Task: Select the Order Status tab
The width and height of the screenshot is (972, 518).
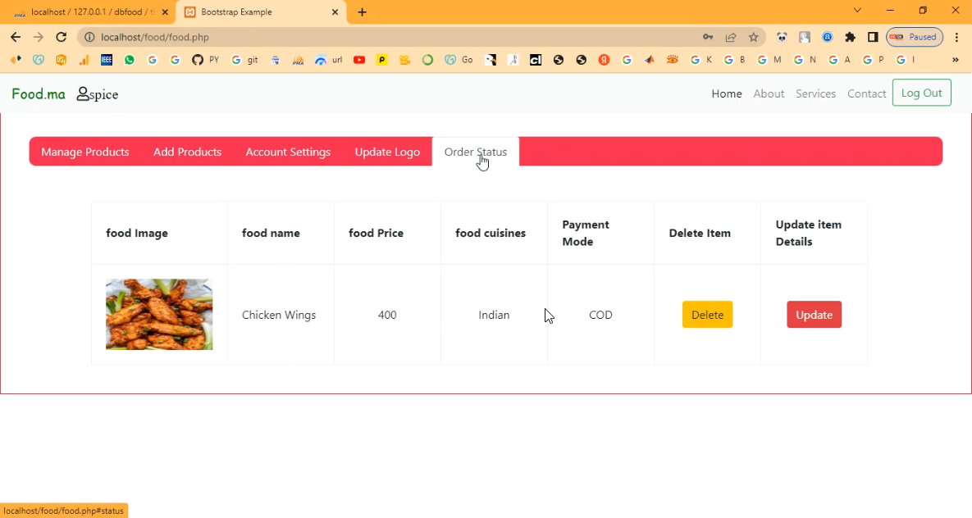Action: (476, 152)
